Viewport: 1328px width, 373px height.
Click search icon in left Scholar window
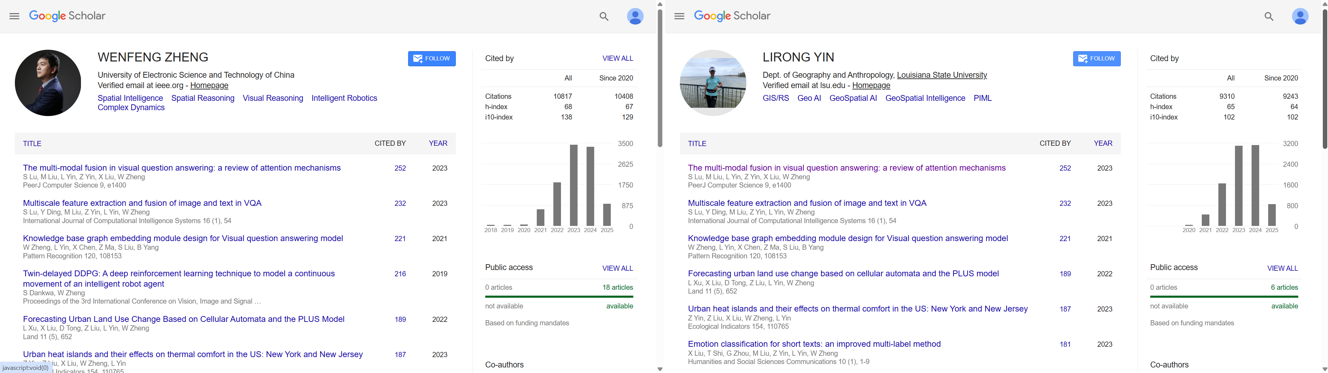(604, 17)
